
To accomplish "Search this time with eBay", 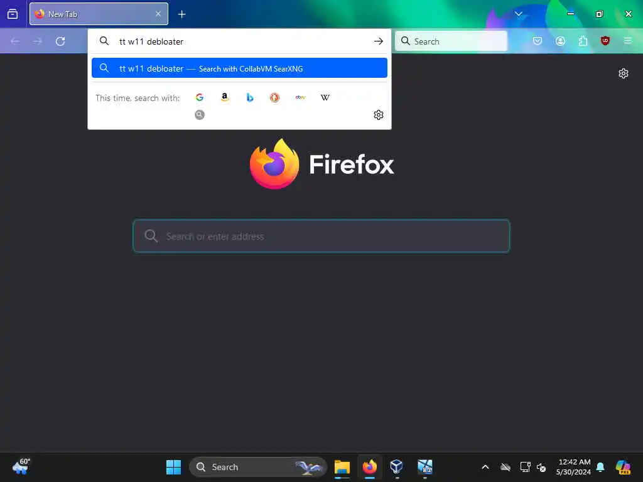I will 300,97.
